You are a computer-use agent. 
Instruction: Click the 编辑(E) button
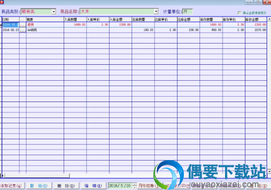point(93,186)
